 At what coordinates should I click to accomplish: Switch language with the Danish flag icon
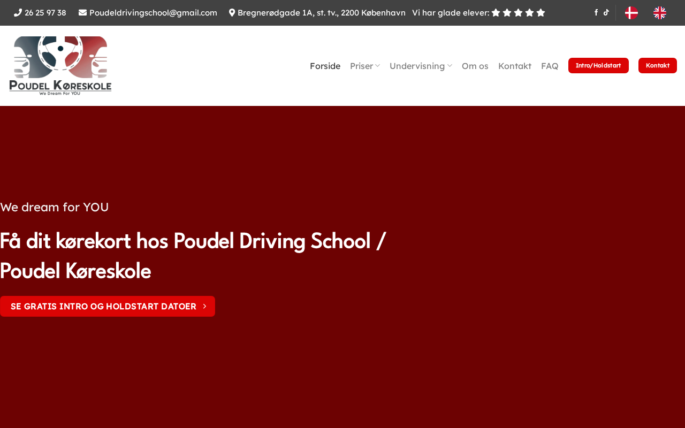click(x=631, y=13)
